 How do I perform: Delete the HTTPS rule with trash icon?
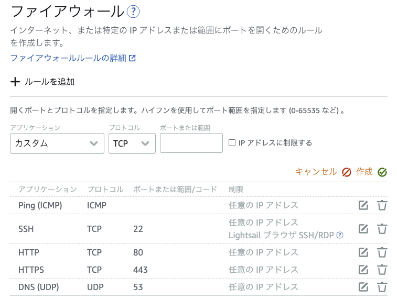(x=382, y=270)
